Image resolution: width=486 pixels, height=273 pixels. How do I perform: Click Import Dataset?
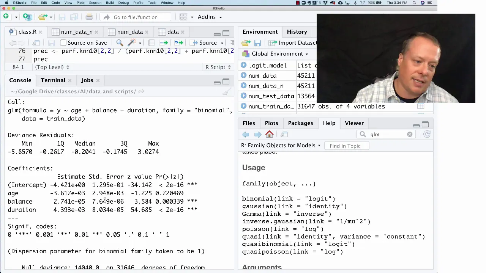pos(293,43)
